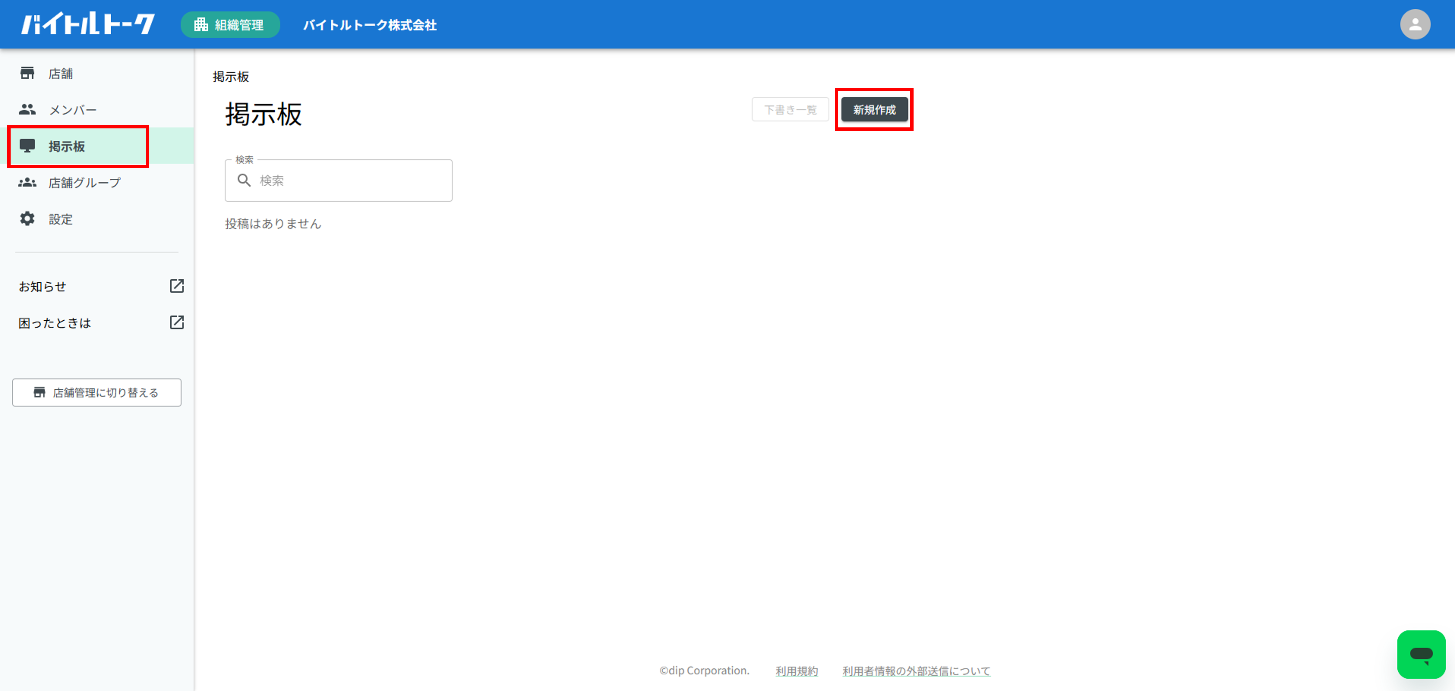Click the バイトルトーク logo

tap(88, 24)
